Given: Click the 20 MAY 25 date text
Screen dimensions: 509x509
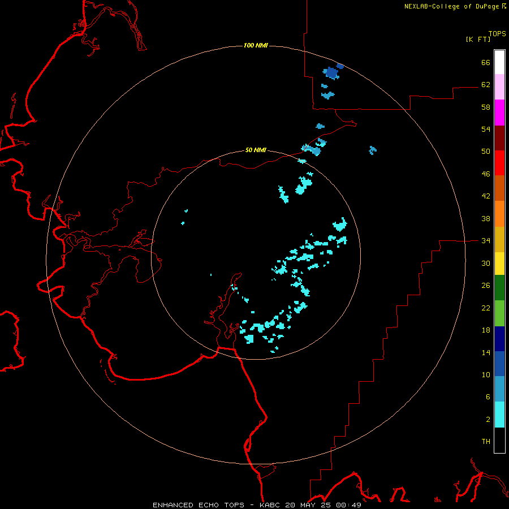Looking at the screenshot, I should pyautogui.click(x=308, y=505).
